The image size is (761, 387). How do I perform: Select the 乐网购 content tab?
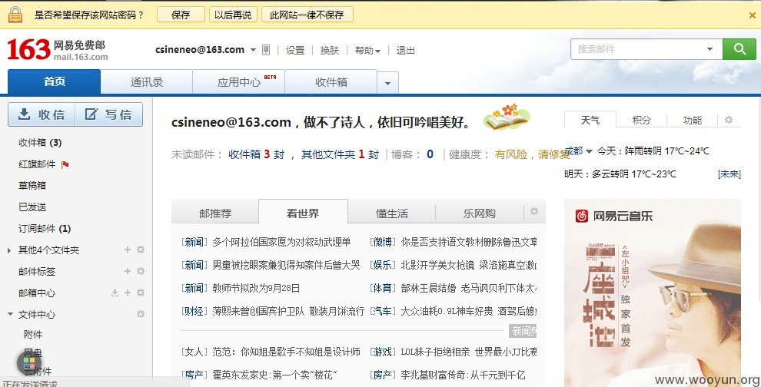(480, 213)
